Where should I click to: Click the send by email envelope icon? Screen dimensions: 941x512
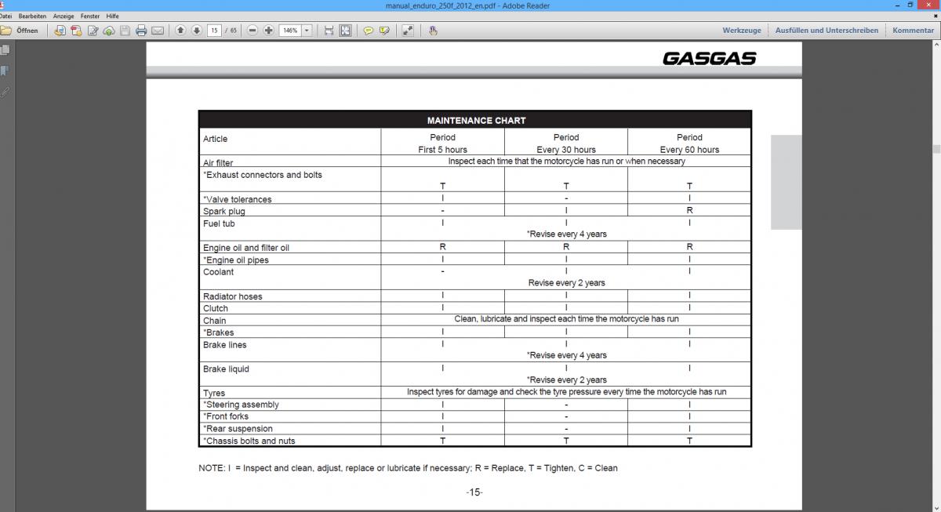(158, 31)
